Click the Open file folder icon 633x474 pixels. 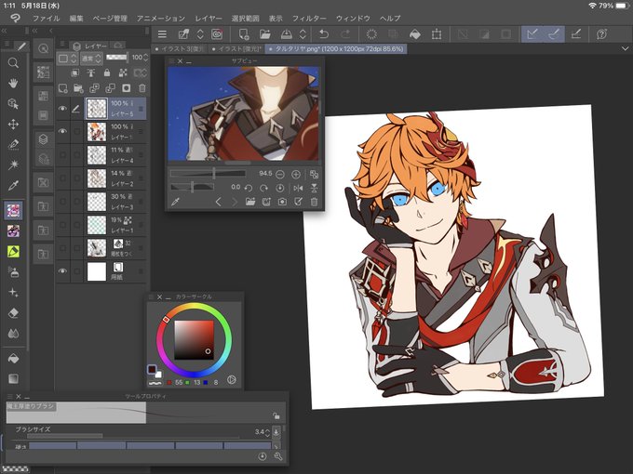point(264,34)
